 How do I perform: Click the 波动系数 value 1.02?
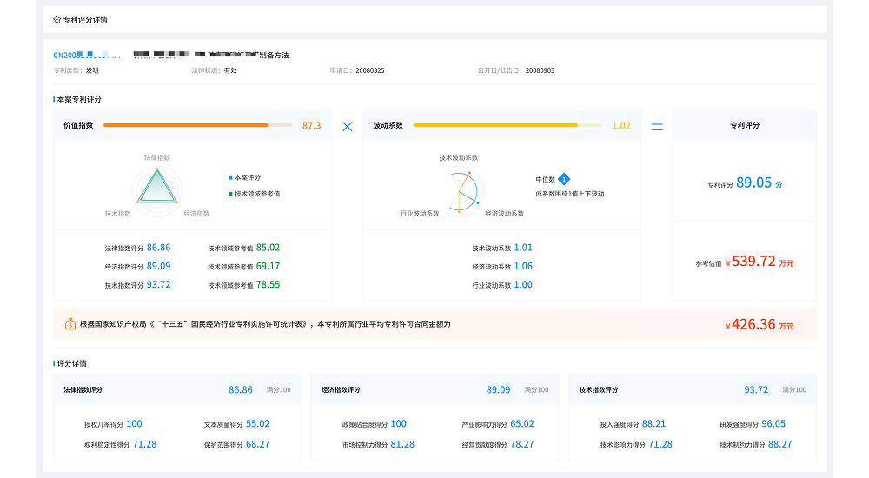pyautogui.click(x=621, y=126)
